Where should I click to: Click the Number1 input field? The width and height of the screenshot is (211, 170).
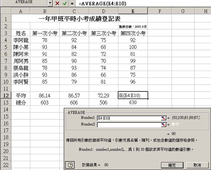(x=128, y=118)
